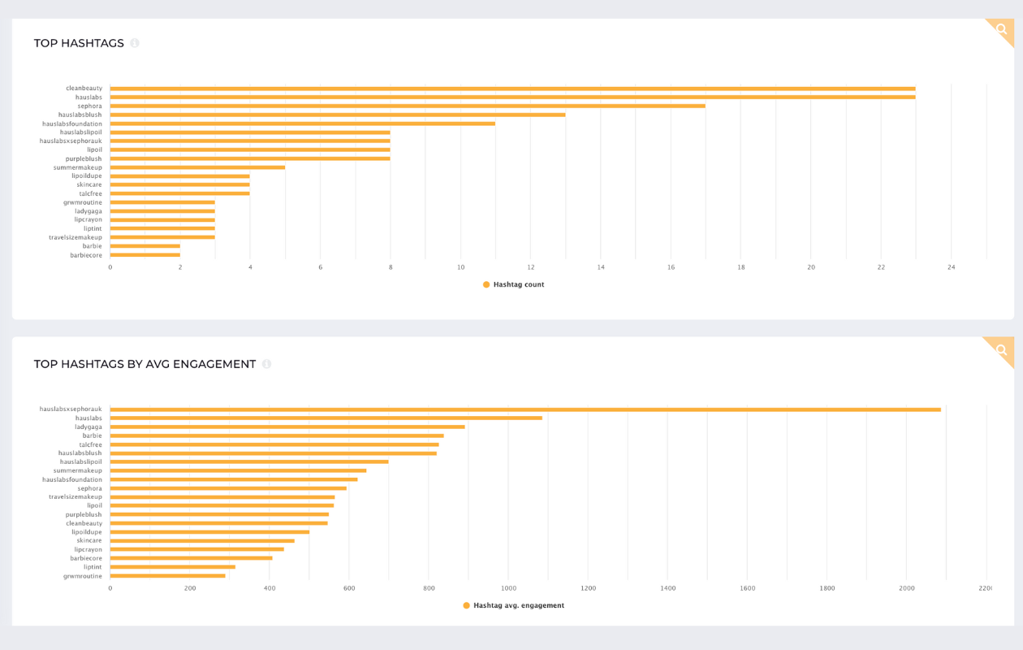Toggle the Hashtag count legend series
This screenshot has width=1023, height=650.
point(513,284)
